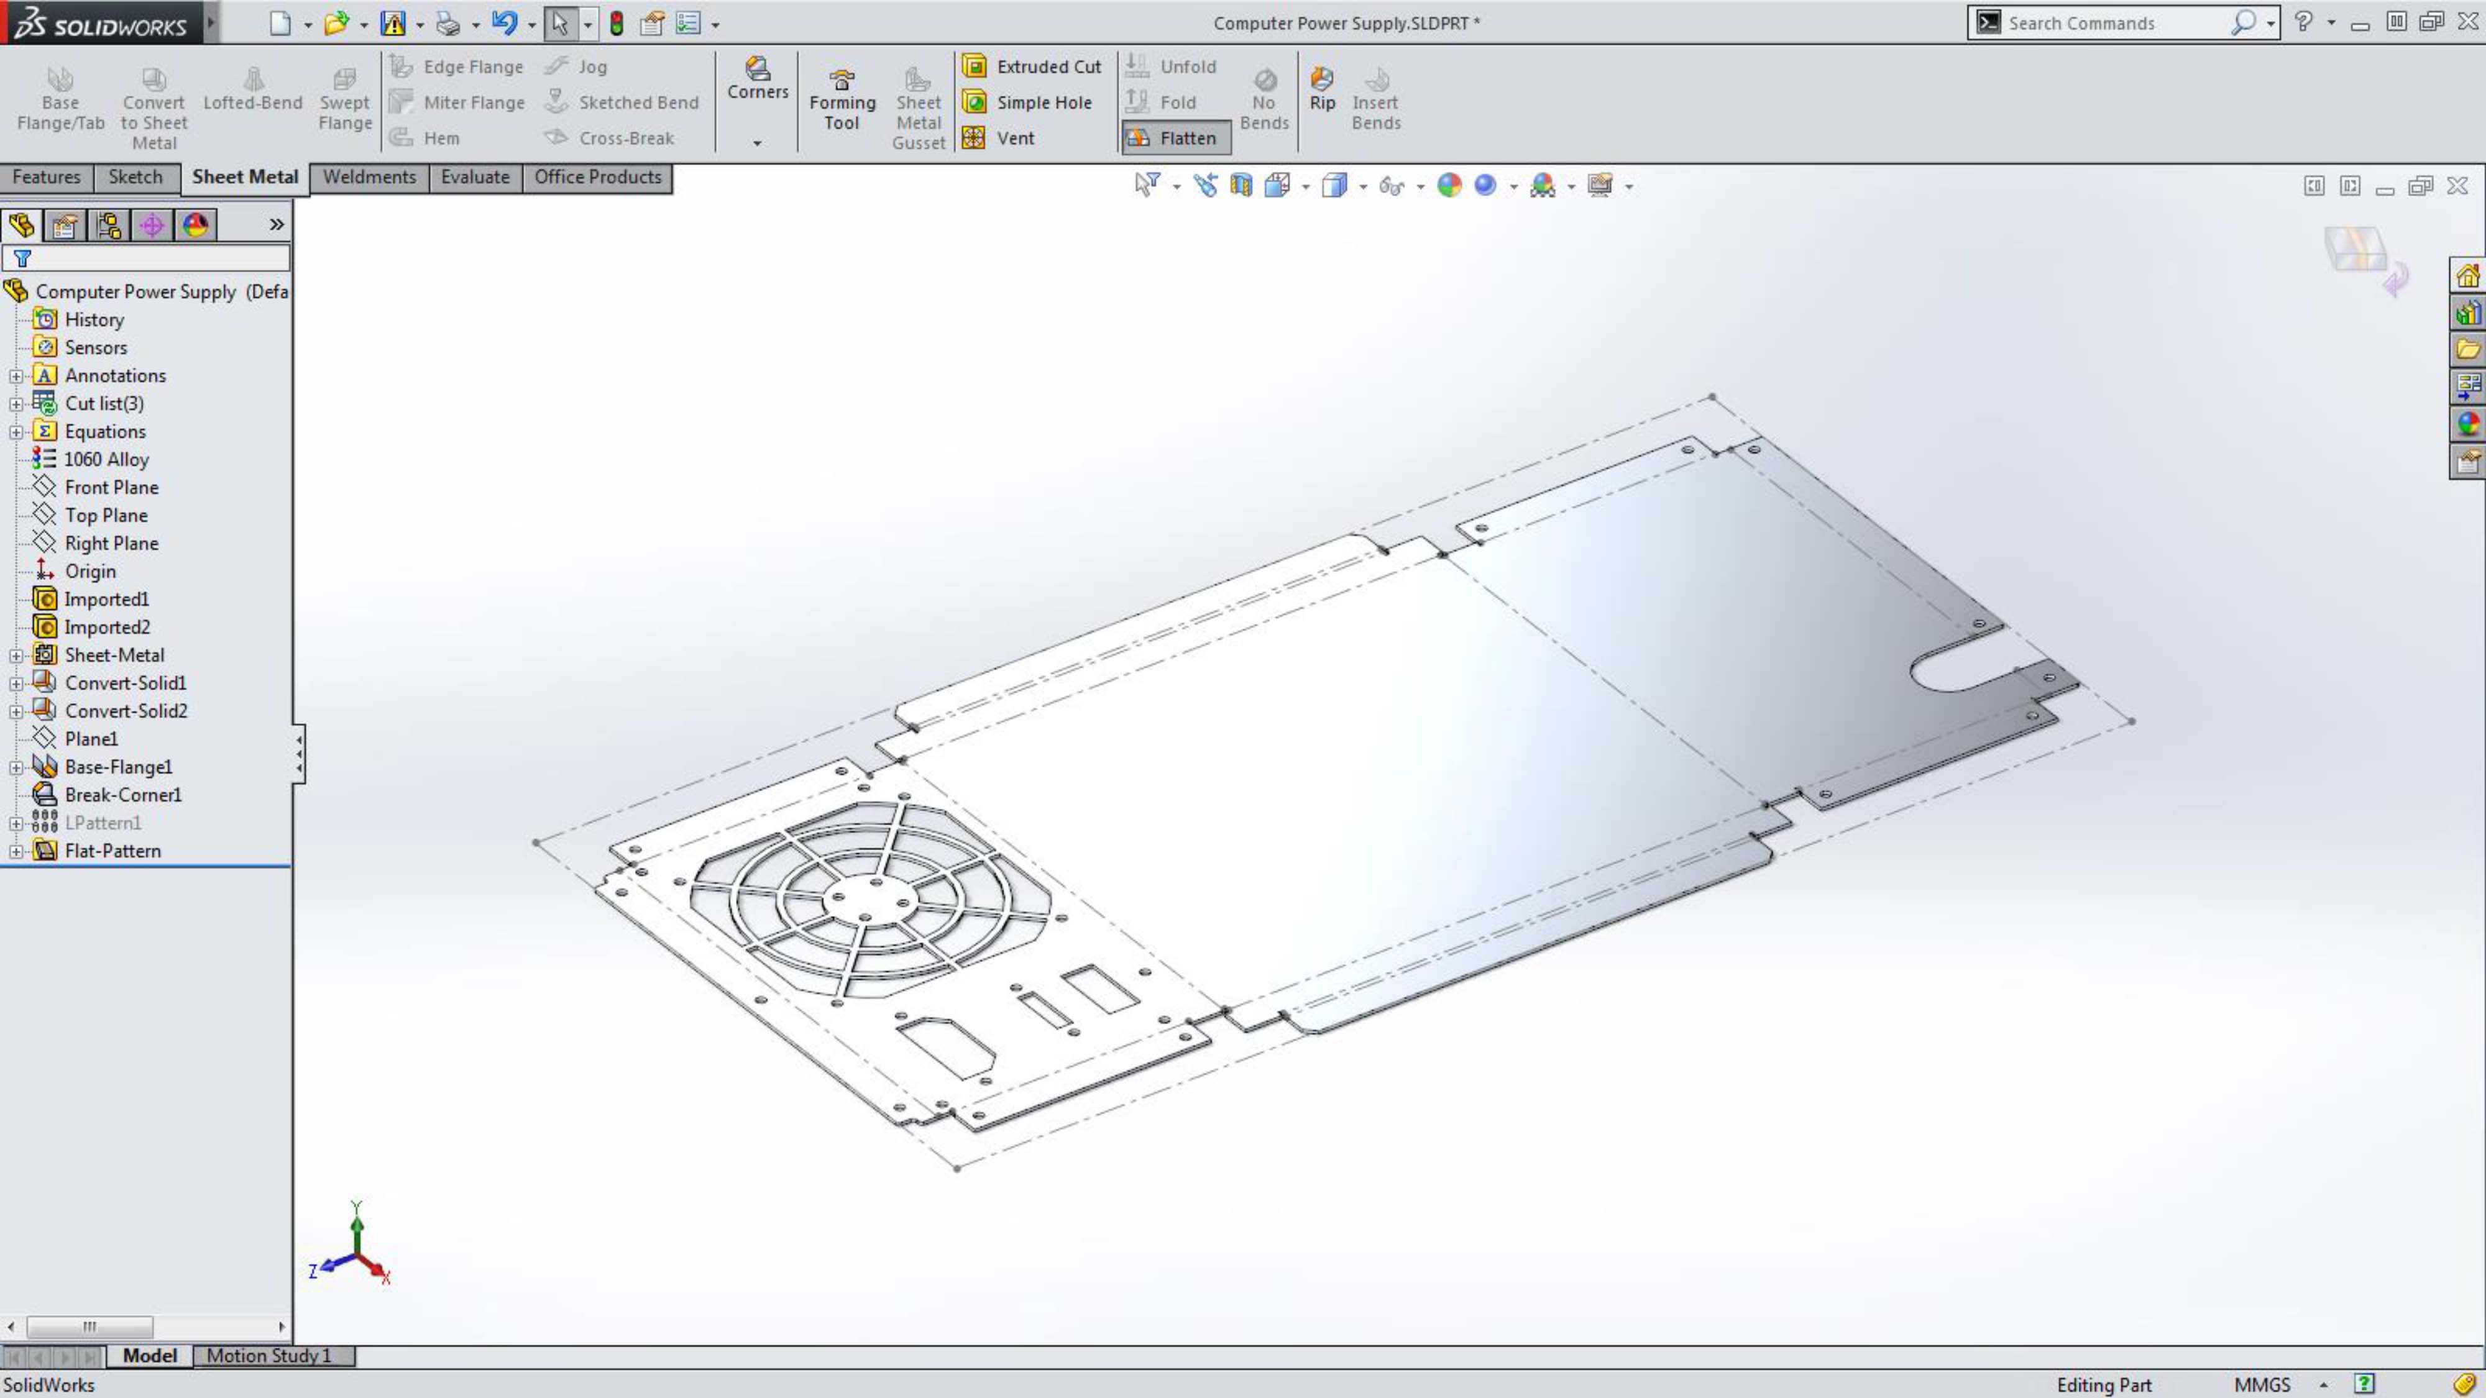Screen dimensions: 2486x1398
Task: Open the Corners dropdown arrow
Action: 758,143
